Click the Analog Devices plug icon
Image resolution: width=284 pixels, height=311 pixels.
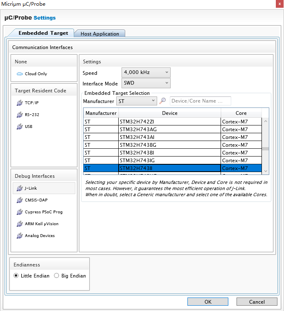point(20,236)
